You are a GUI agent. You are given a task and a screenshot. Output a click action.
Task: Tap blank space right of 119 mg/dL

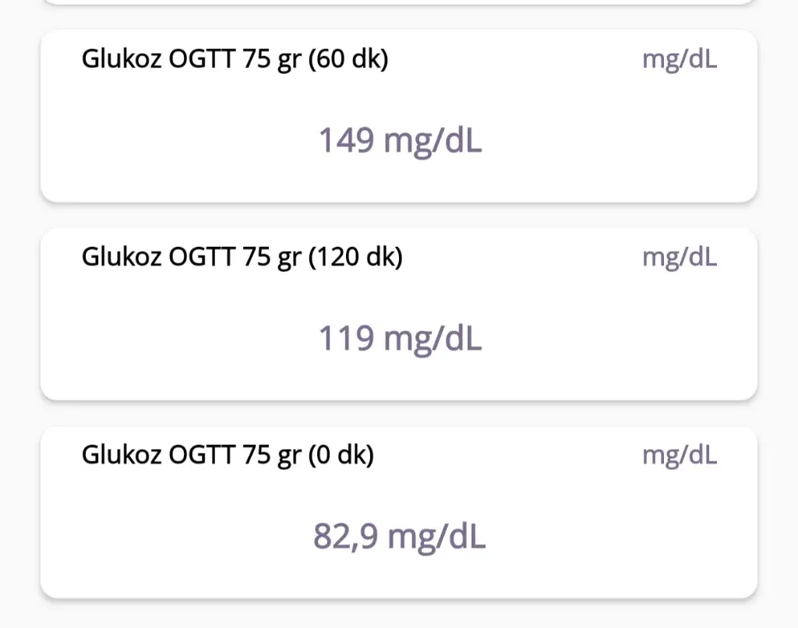[618, 338]
